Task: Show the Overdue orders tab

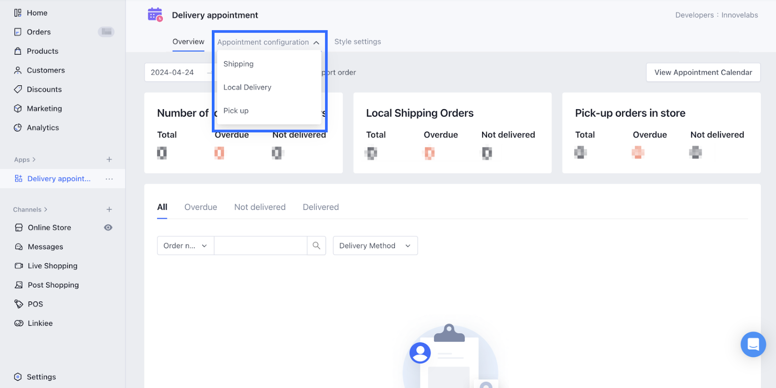Action: tap(200, 207)
